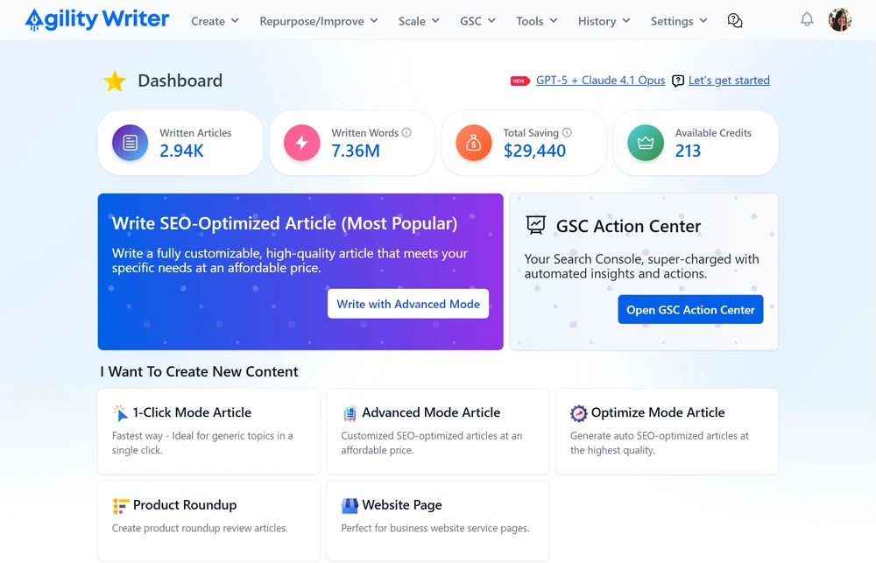Click the GSC Action Center chart icon
876x563 pixels.
tap(536, 225)
